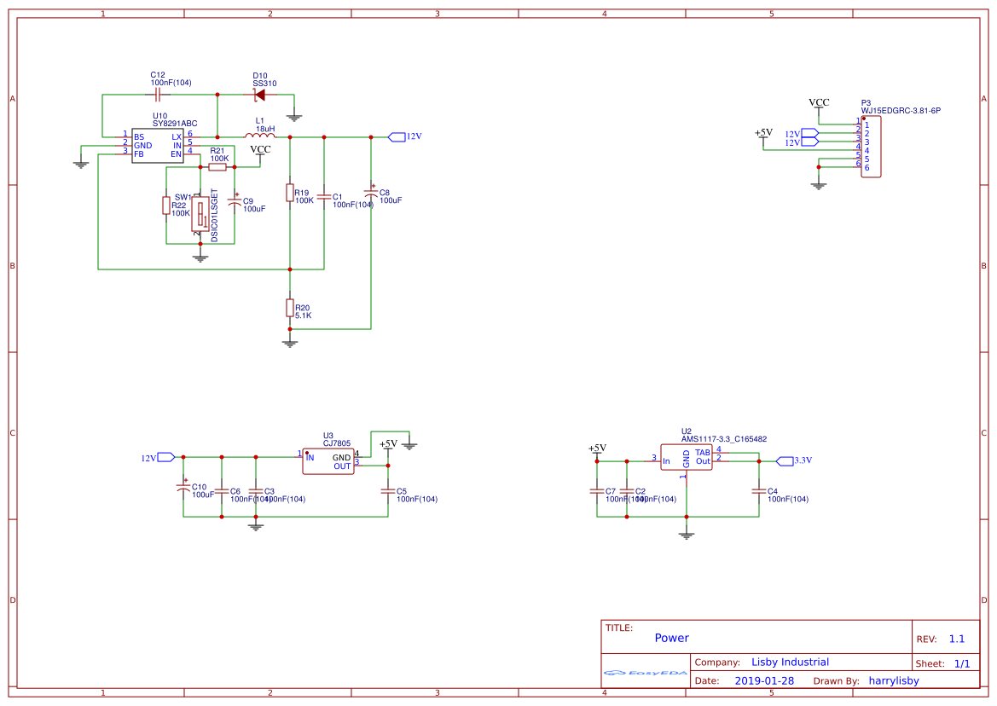Click the +5V net flag near P3
Image resolution: width=997 pixels, height=706 pixels.
point(762,134)
